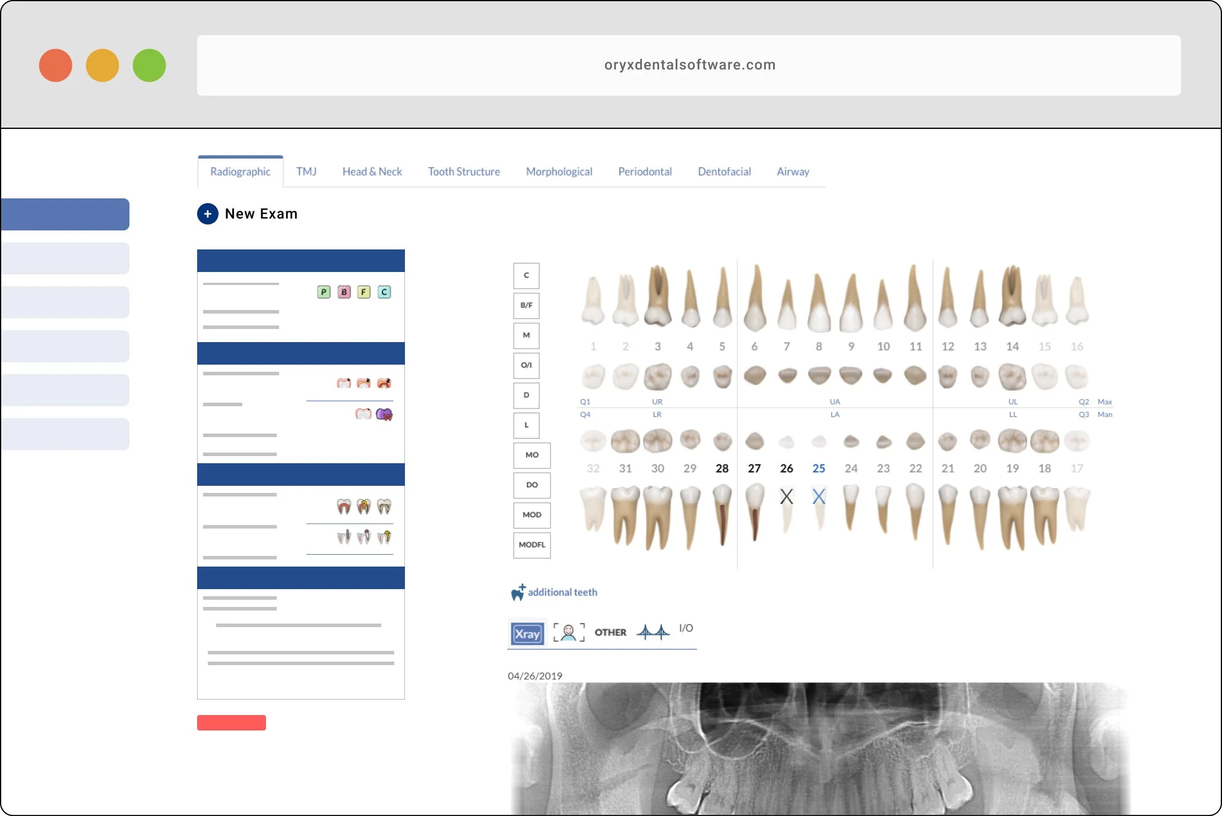Viewport: 1222px width, 816px height.
Task: Click the patient photo capture icon
Action: 569,632
